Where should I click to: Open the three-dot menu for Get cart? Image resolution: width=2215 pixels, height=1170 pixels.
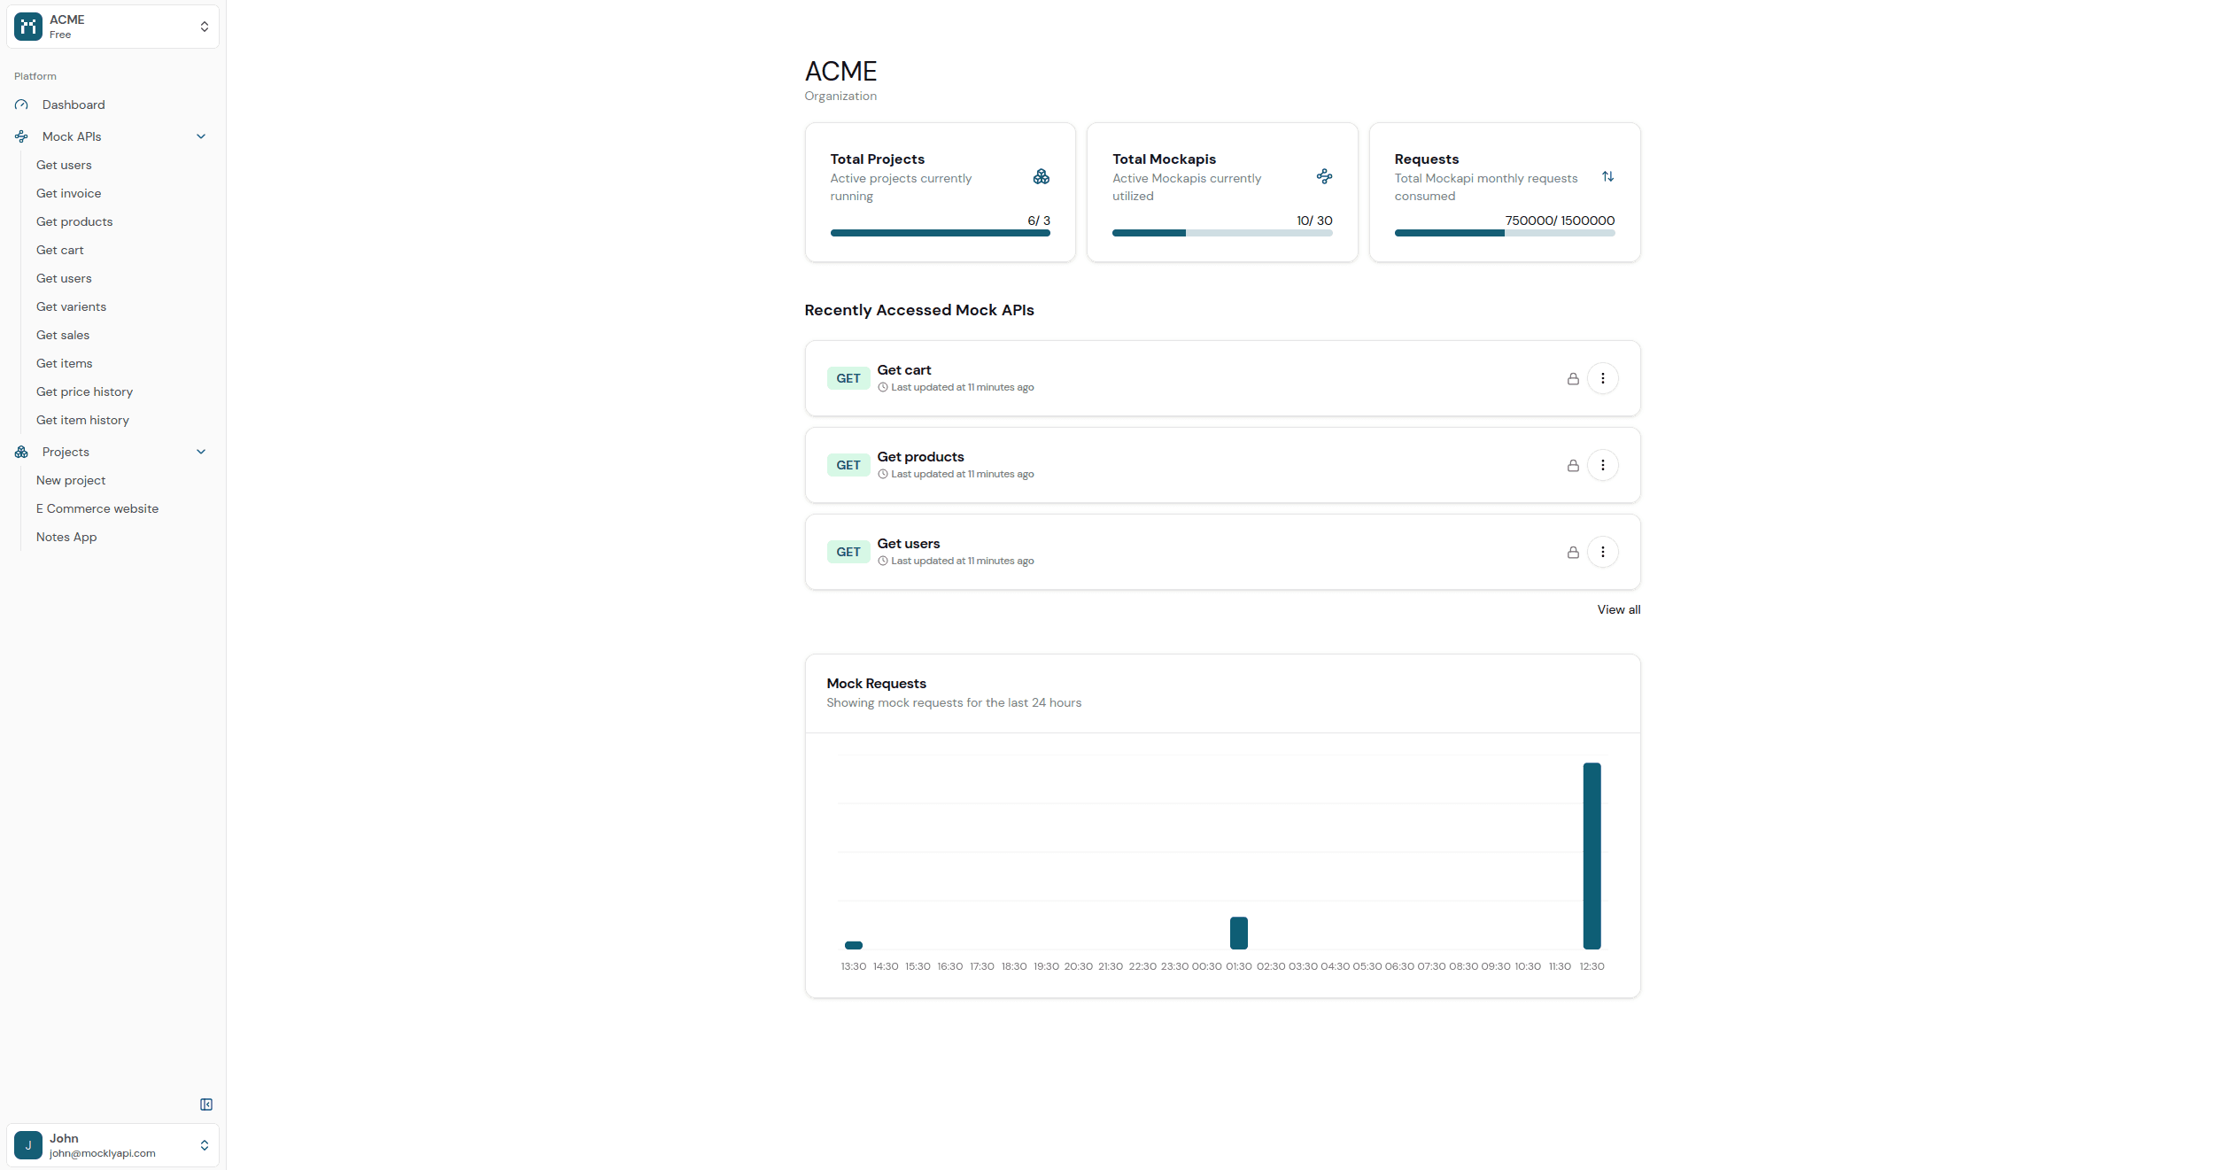(1602, 378)
